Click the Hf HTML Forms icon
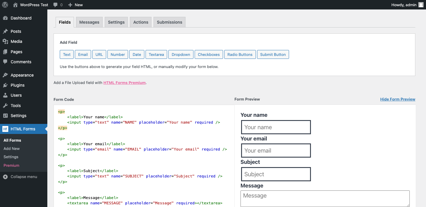This screenshot has height=207, width=426. click(x=5, y=129)
